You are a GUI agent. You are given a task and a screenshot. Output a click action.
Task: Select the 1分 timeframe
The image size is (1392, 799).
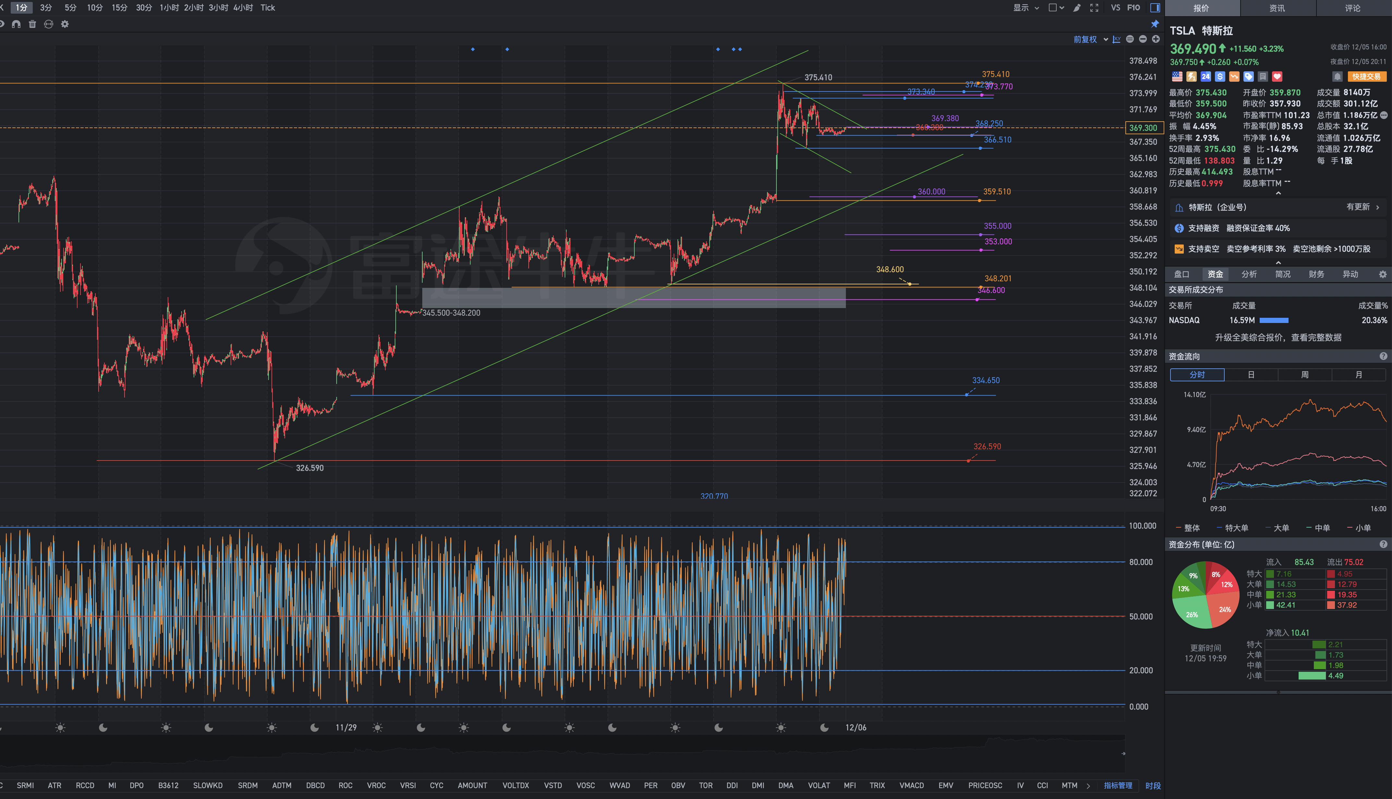21,8
